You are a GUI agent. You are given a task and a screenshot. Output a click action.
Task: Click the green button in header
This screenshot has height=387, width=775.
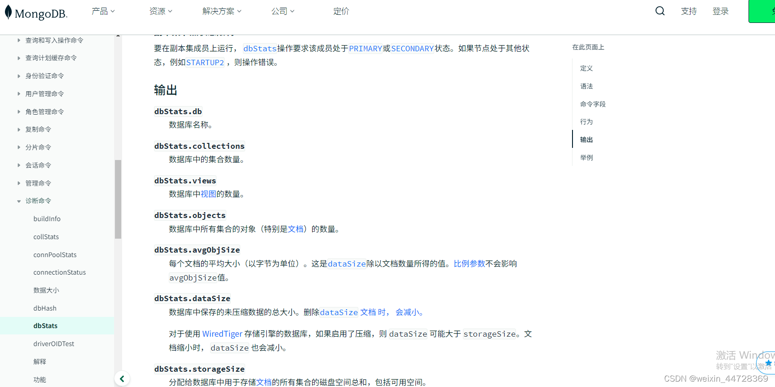[x=762, y=11]
